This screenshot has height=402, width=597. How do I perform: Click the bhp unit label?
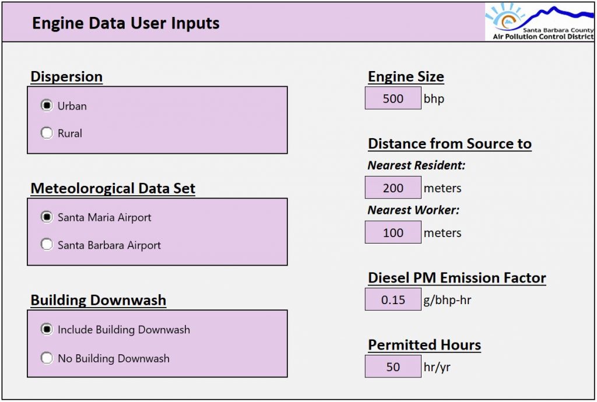[434, 99]
